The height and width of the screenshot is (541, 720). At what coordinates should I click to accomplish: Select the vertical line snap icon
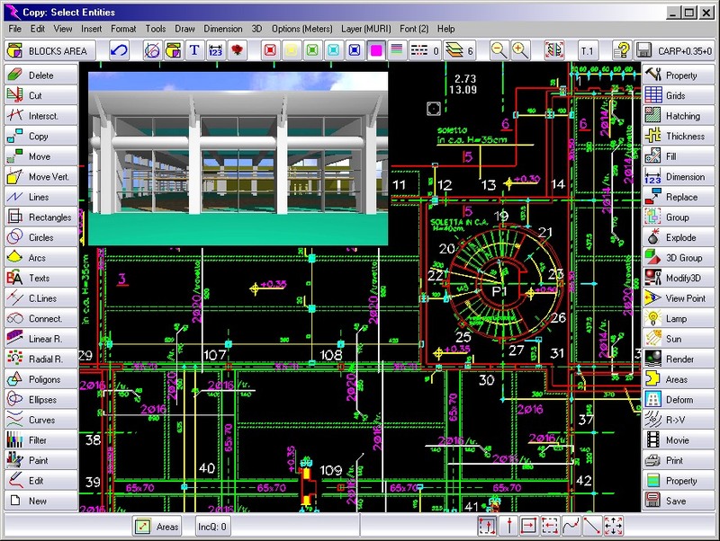coord(508,526)
